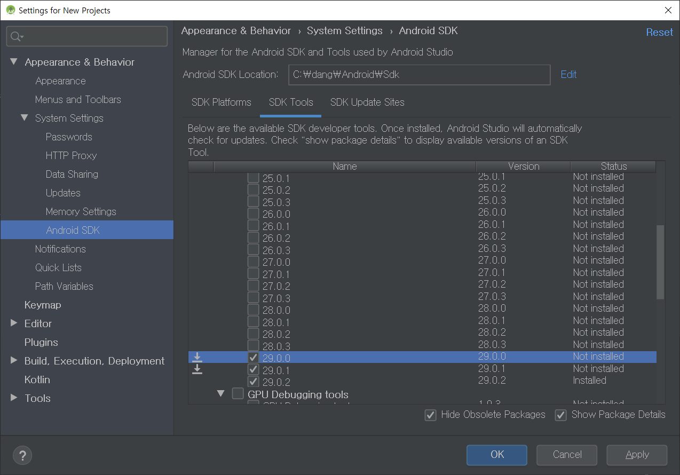The width and height of the screenshot is (680, 475).
Task: Collapse the Appearance & Behavior tree node
Action: 14,62
